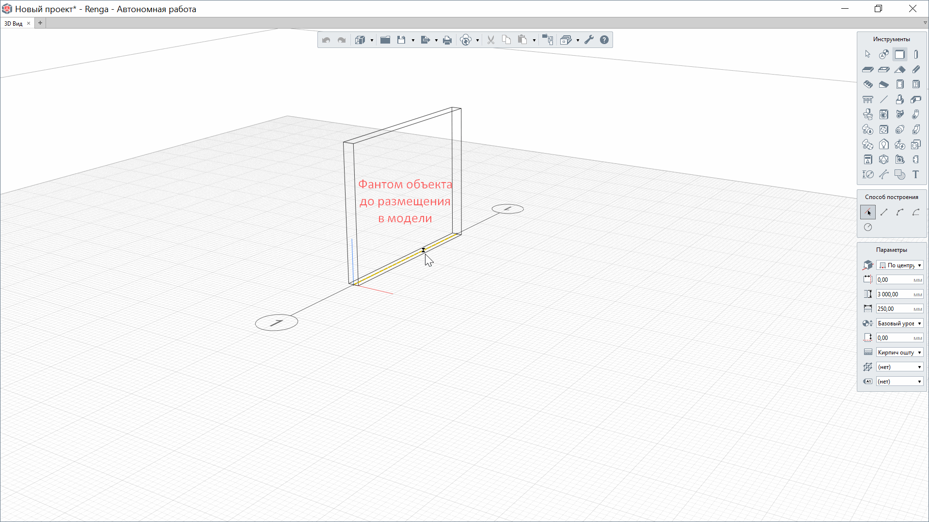The height and width of the screenshot is (522, 929).
Task: Click the Undo toolbar button
Action: click(x=326, y=40)
